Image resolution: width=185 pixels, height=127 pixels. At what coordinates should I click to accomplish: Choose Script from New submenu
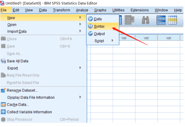coord(103,41)
